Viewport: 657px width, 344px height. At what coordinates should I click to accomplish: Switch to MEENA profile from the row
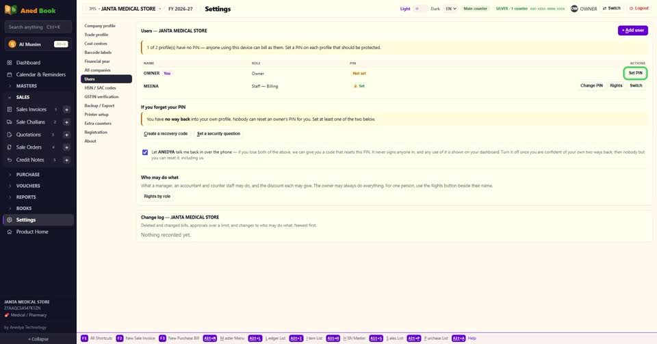coord(636,86)
